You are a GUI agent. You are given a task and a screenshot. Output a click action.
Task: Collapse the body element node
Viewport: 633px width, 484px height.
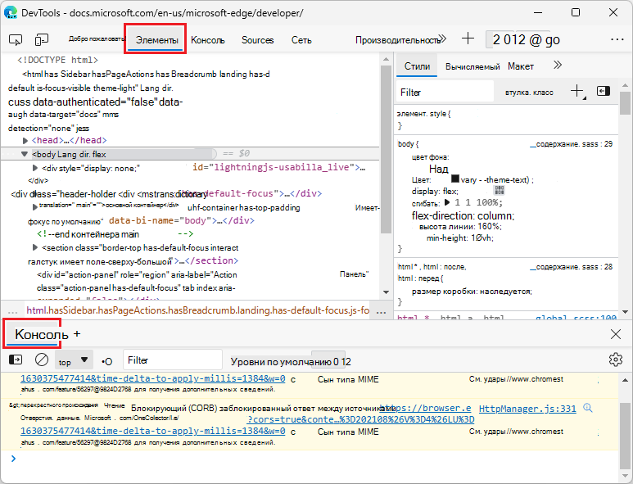point(25,154)
